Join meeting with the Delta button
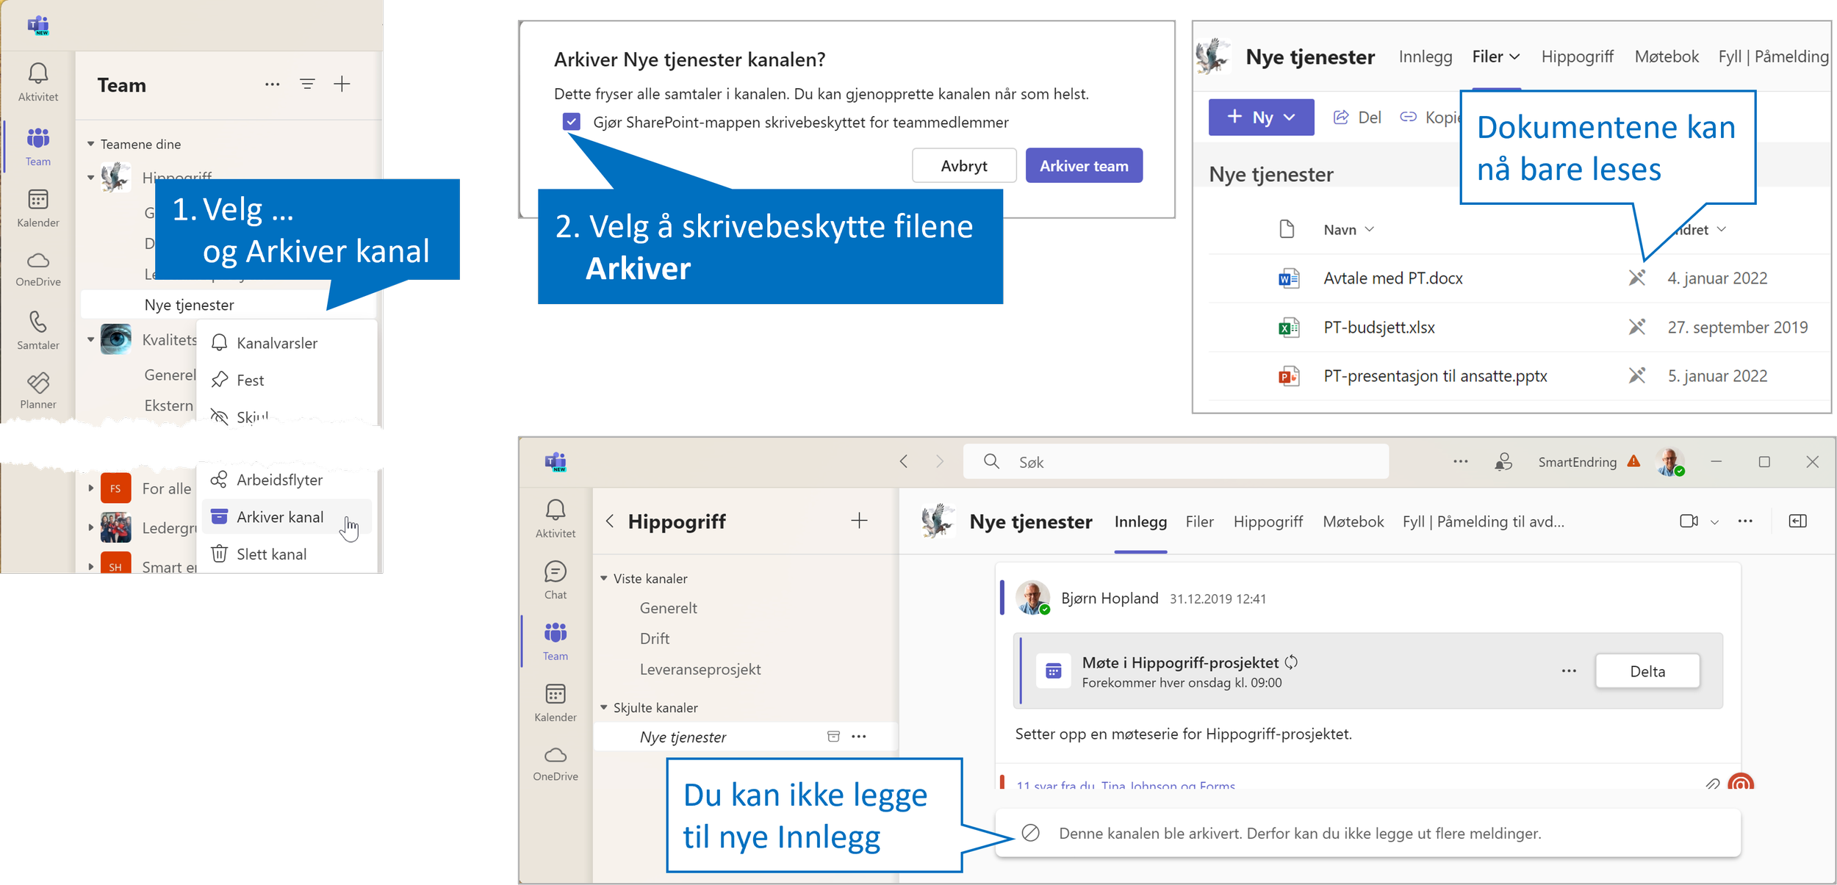The height and width of the screenshot is (885, 1837). click(x=1647, y=671)
